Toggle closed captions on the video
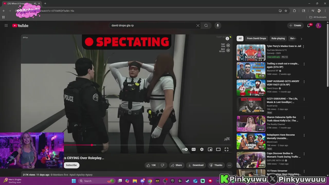The width and height of the screenshot is (329, 185). pos(194,149)
